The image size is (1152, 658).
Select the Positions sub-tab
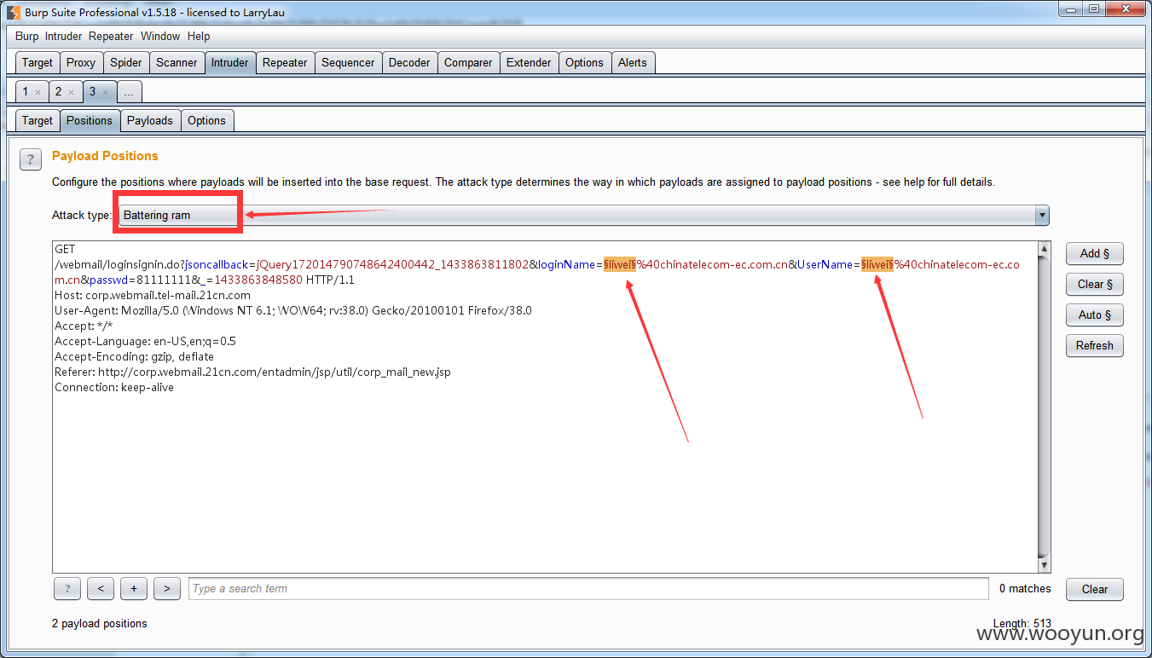tap(90, 120)
